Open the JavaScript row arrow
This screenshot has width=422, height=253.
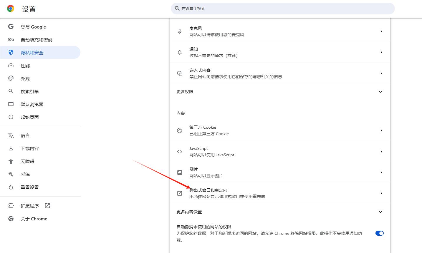pos(381,152)
